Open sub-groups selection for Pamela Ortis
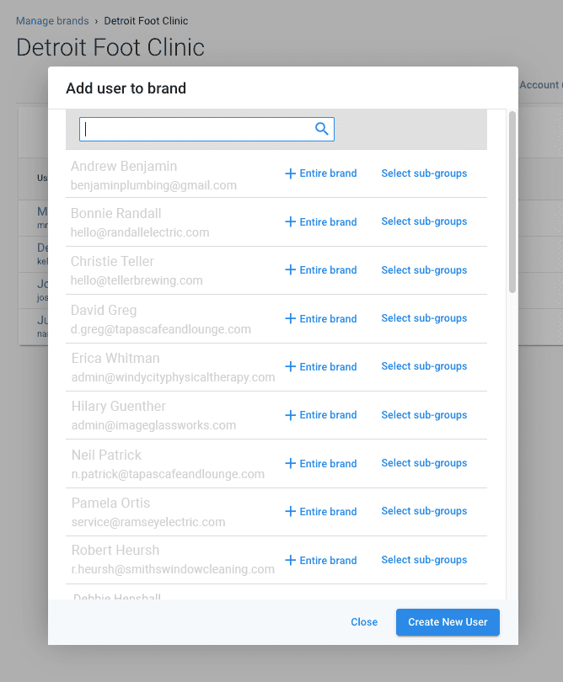This screenshot has width=563, height=682. tap(424, 511)
